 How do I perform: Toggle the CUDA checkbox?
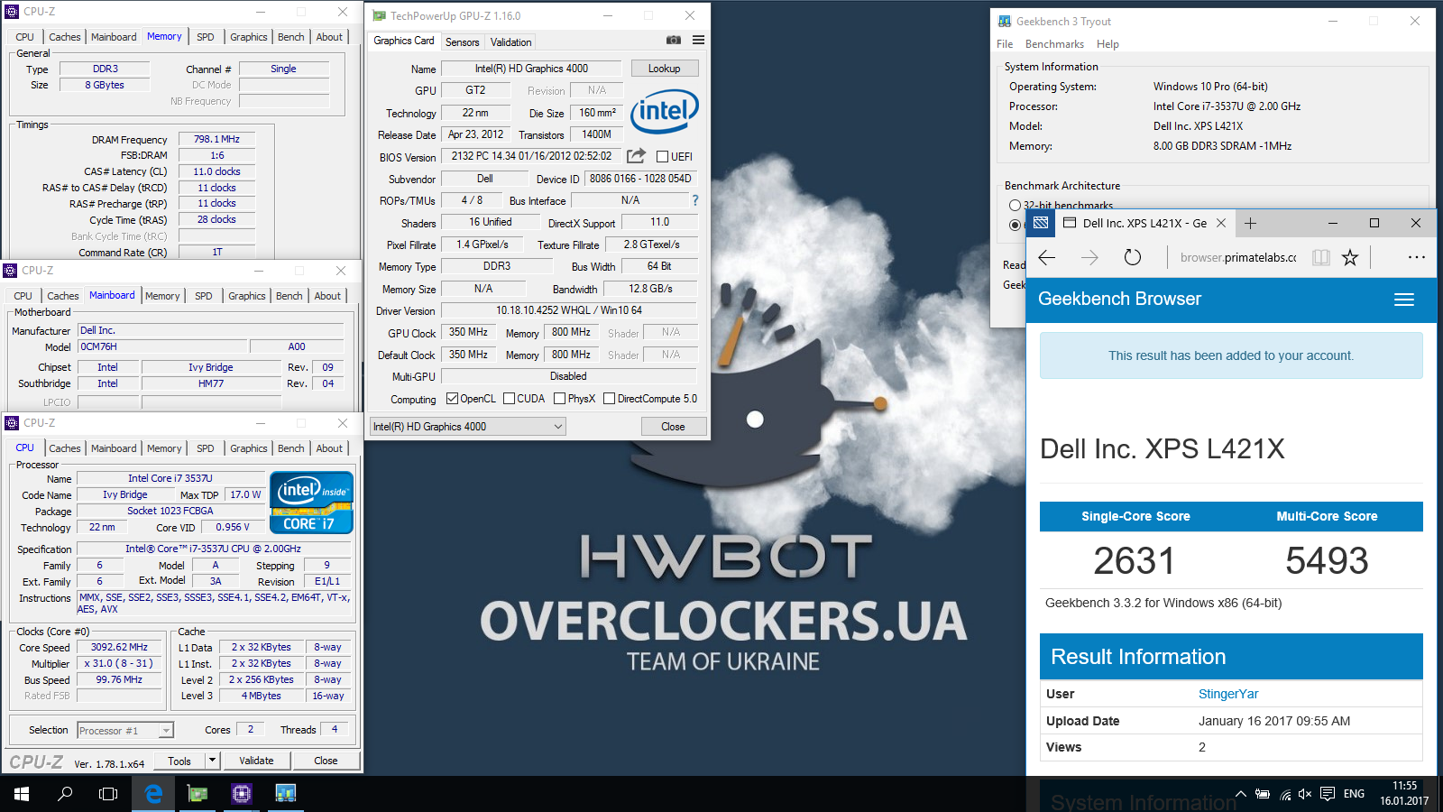point(510,398)
